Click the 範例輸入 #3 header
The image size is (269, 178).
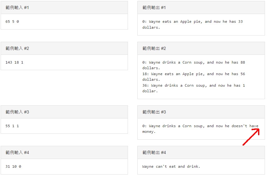coord(17,112)
